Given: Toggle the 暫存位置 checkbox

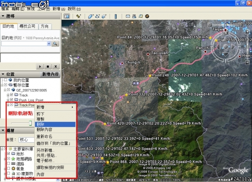Looking at the screenshot, I should (6, 85).
